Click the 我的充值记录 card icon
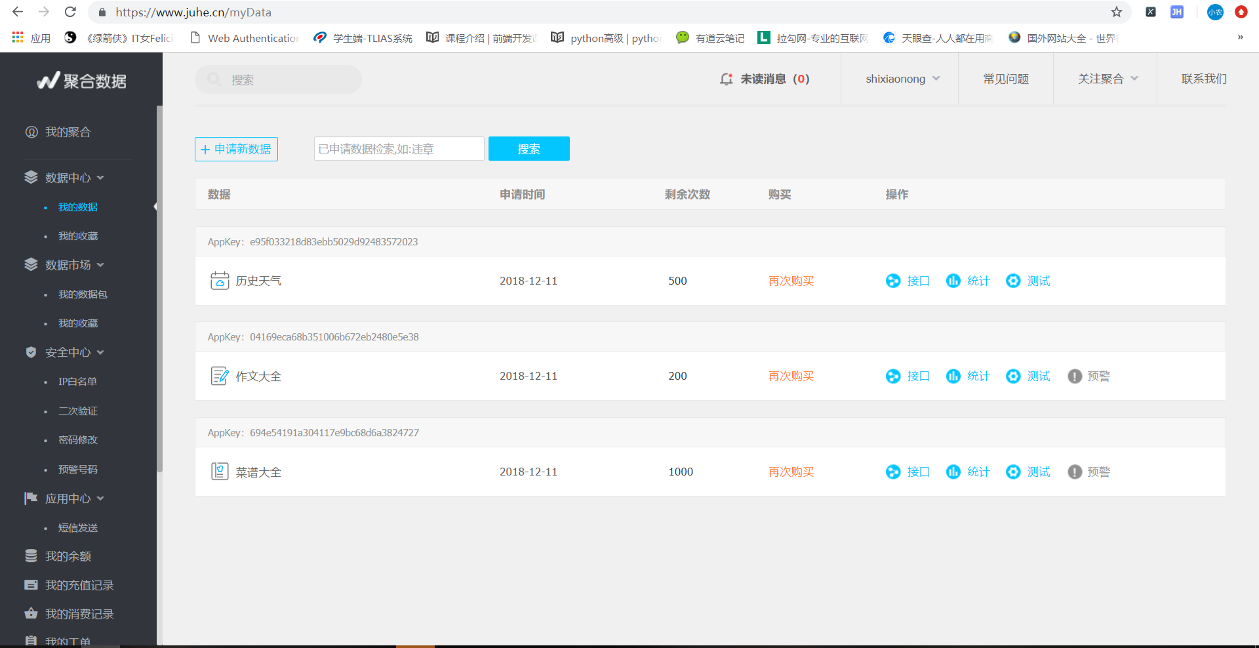 coord(31,584)
